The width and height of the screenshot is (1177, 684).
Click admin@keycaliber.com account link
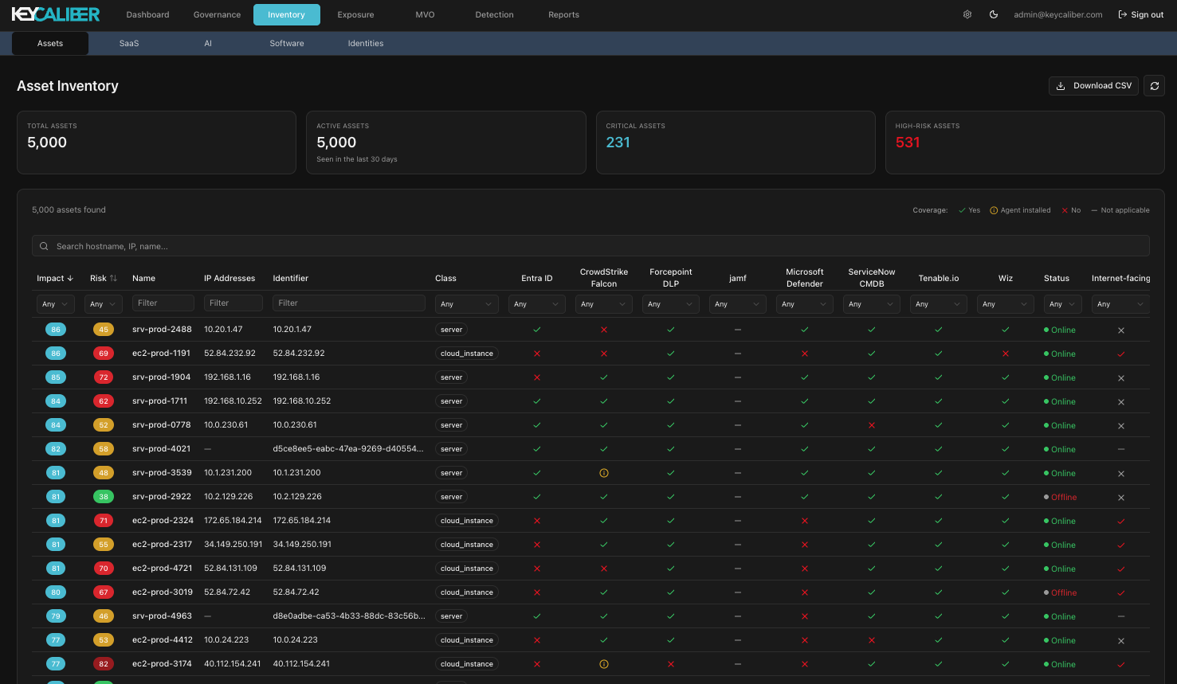tap(1058, 14)
